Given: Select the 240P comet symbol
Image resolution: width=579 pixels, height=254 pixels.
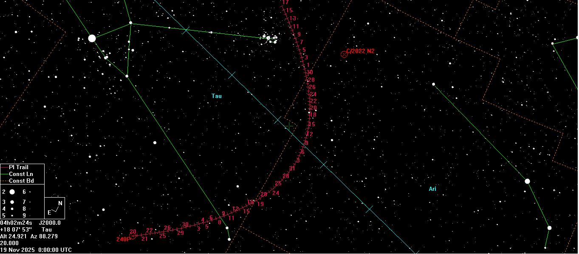Looking at the screenshot, I should (133, 236).
